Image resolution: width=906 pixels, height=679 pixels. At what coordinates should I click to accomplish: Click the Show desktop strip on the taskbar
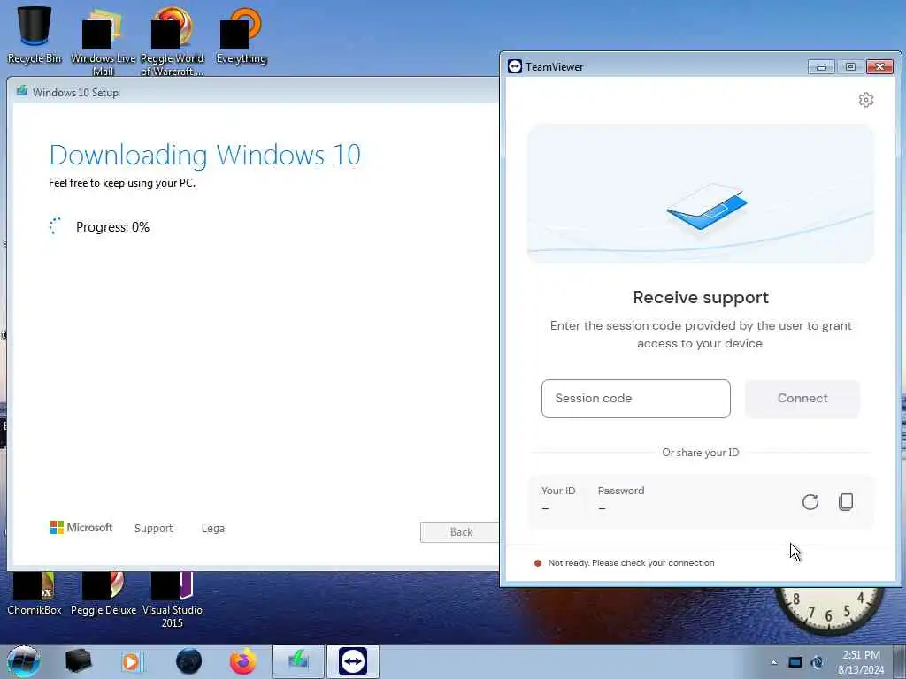point(900,661)
